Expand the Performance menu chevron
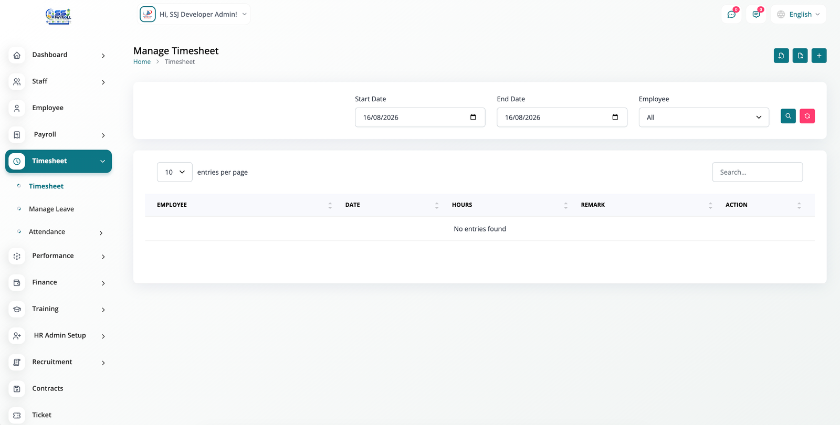 click(x=103, y=257)
